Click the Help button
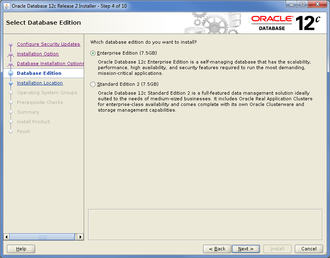 point(21,249)
